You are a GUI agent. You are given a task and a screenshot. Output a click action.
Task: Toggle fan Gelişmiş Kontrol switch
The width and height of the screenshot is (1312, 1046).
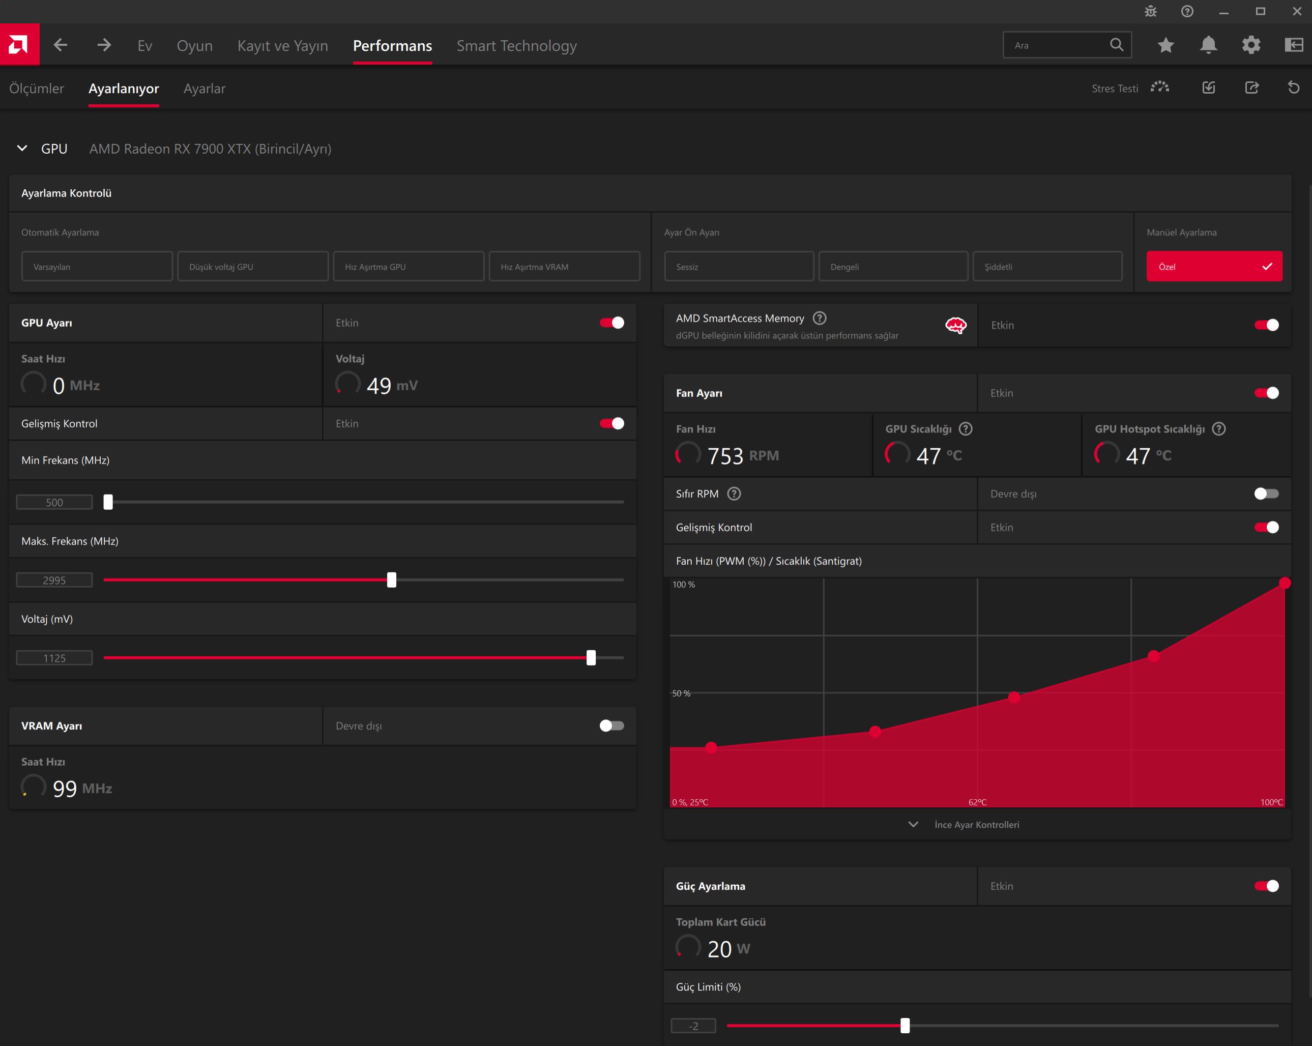point(1266,527)
